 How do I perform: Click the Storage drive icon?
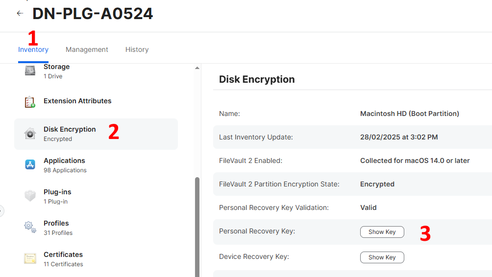pyautogui.click(x=30, y=71)
